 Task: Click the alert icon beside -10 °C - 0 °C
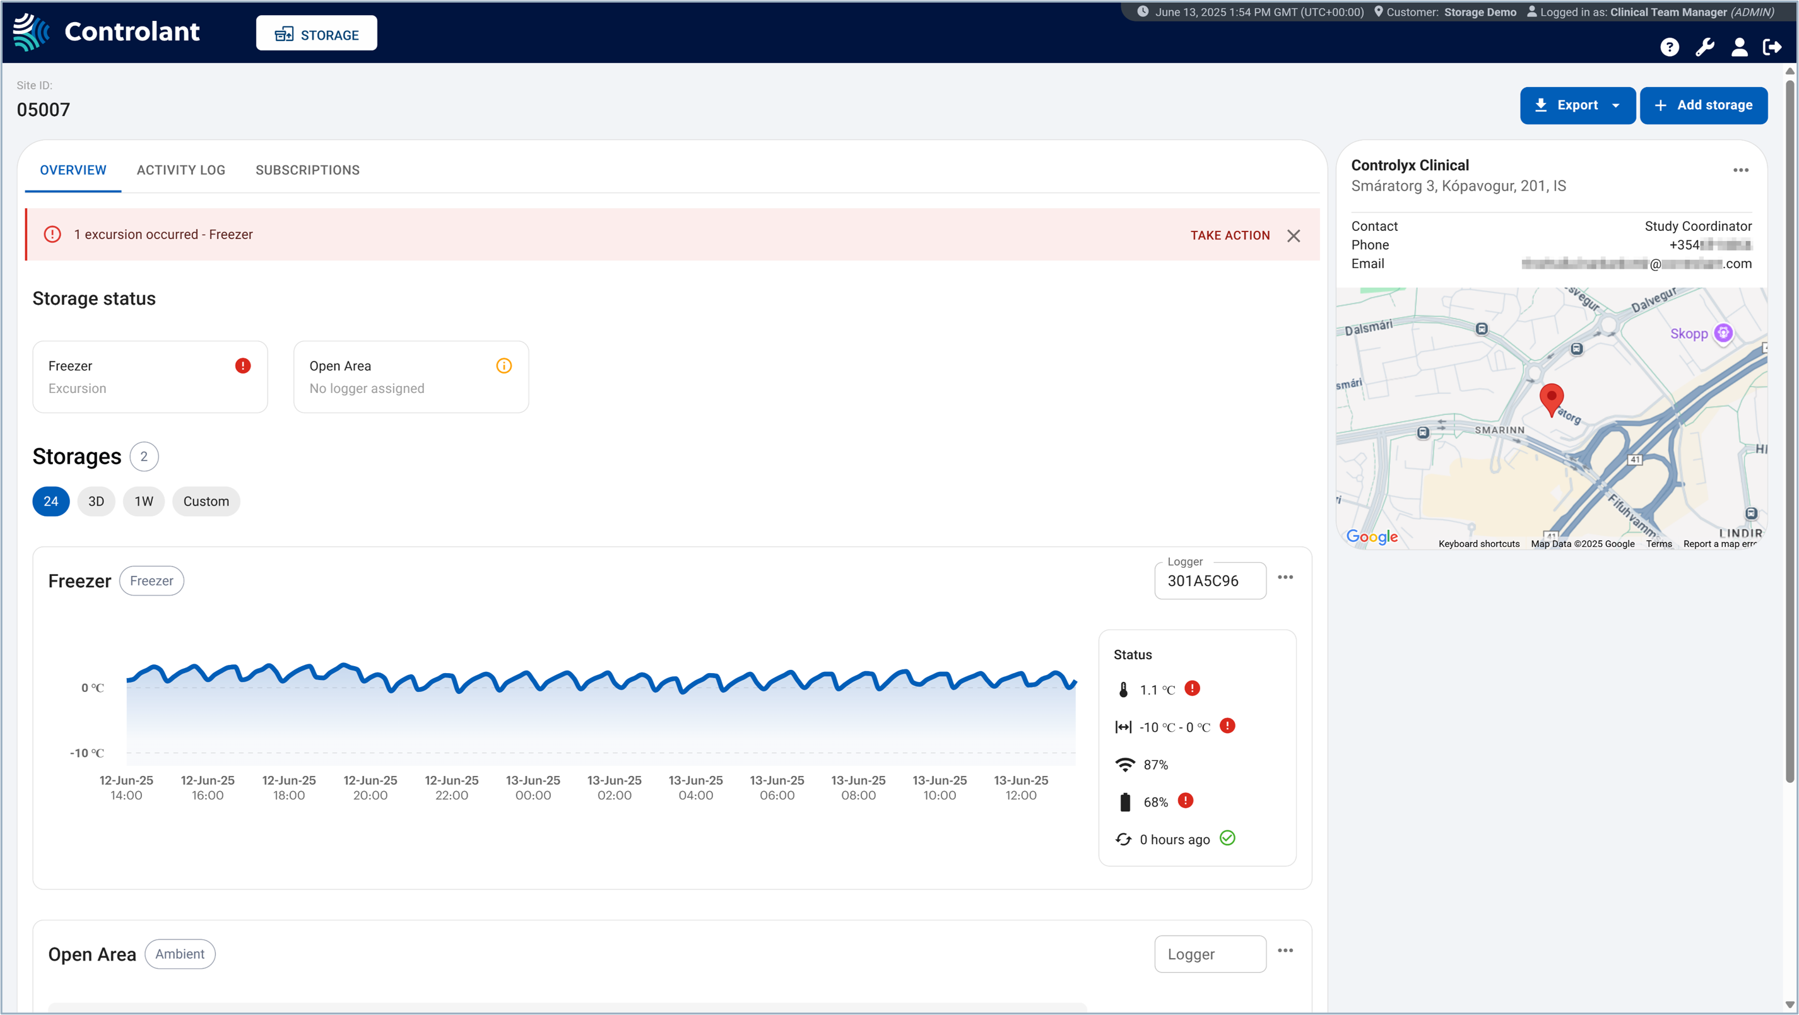pyautogui.click(x=1227, y=726)
